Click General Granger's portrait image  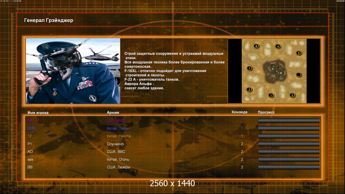click(x=73, y=71)
